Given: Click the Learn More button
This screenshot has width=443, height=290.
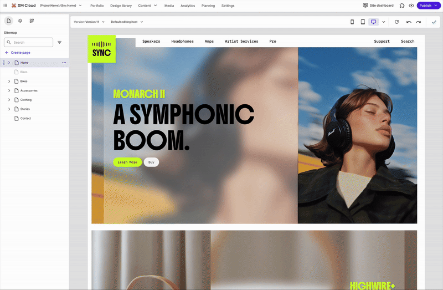Looking at the screenshot, I should 127,162.
